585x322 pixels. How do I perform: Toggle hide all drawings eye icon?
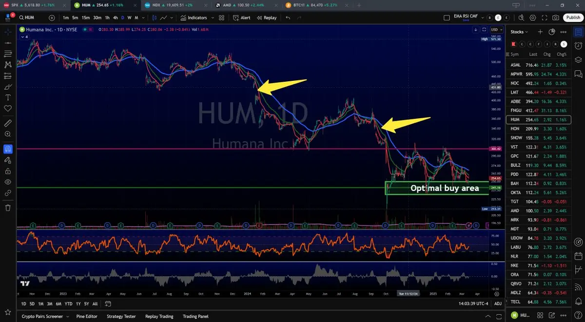8,182
